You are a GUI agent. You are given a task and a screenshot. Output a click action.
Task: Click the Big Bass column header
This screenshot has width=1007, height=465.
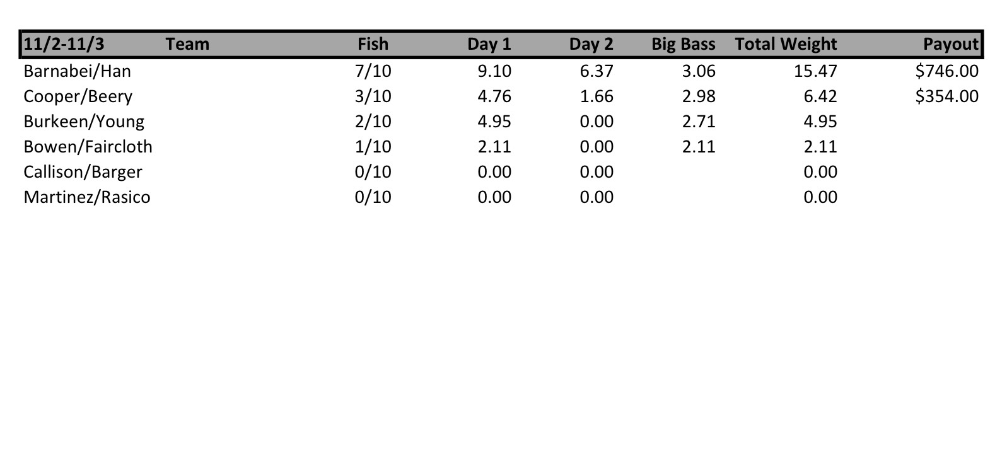683,44
